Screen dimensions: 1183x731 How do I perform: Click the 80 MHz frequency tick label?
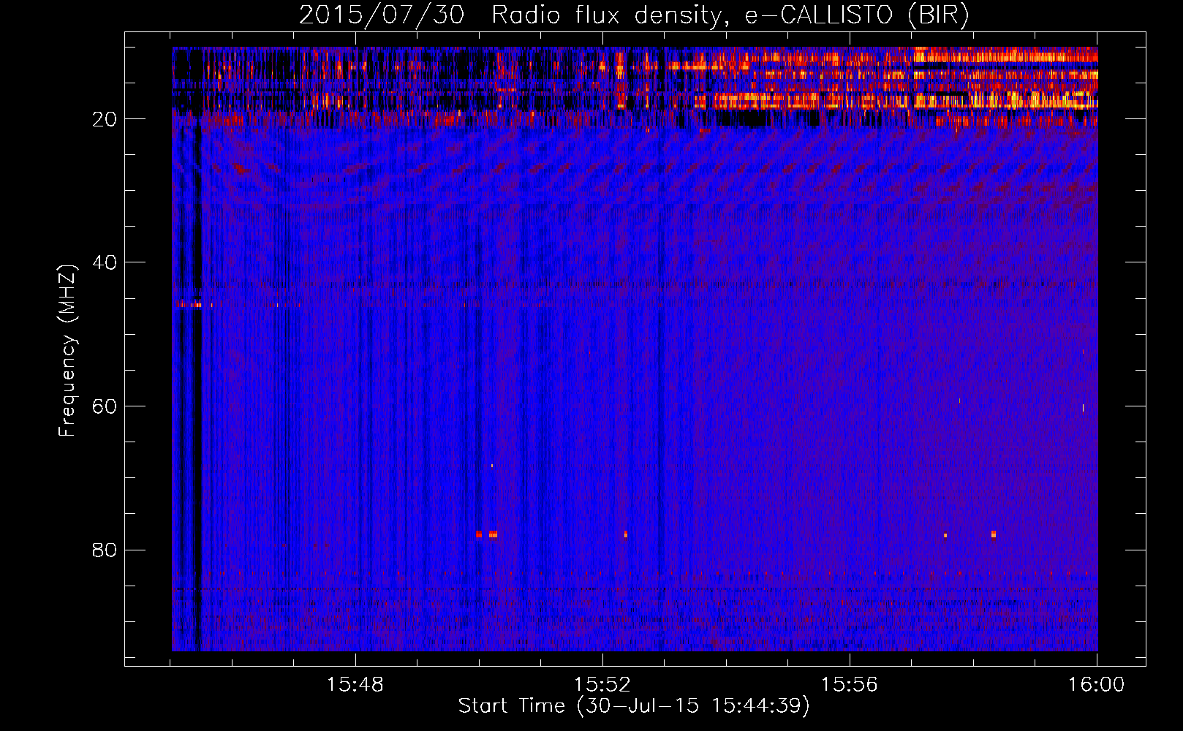(105, 550)
